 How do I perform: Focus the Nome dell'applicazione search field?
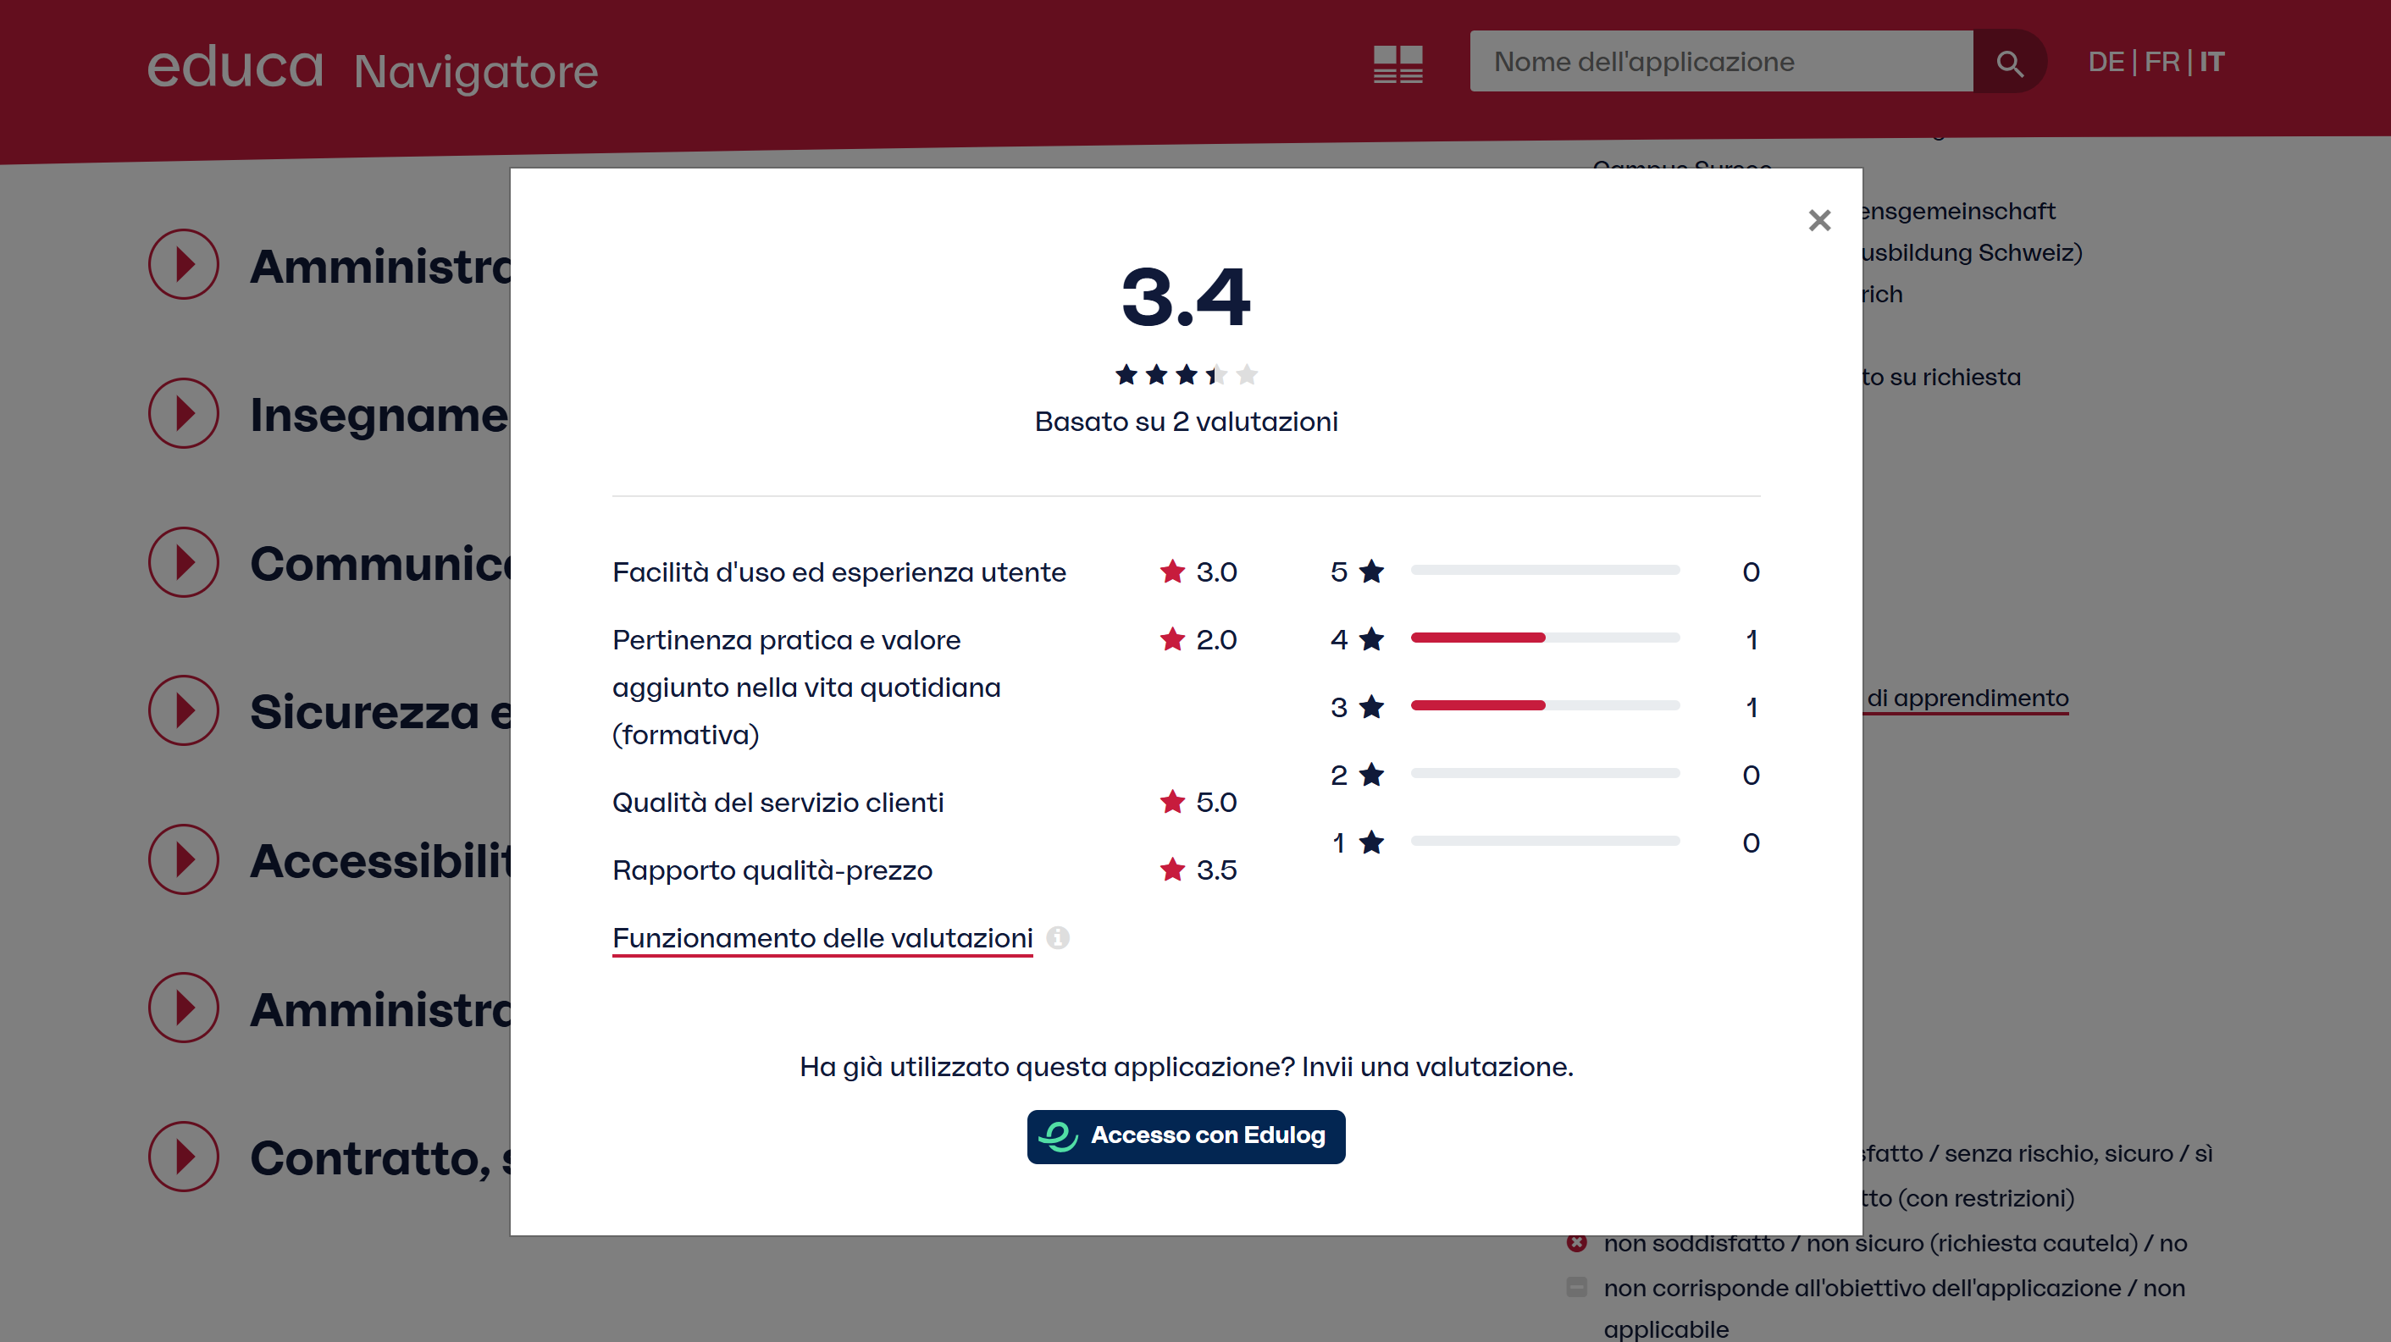(x=1721, y=62)
